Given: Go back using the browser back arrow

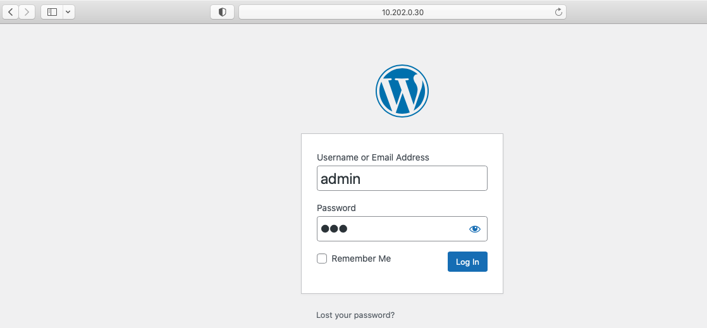Looking at the screenshot, I should click(x=10, y=12).
